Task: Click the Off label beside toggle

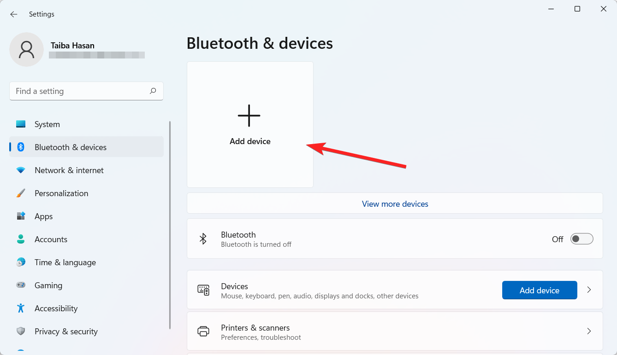Action: pos(558,239)
